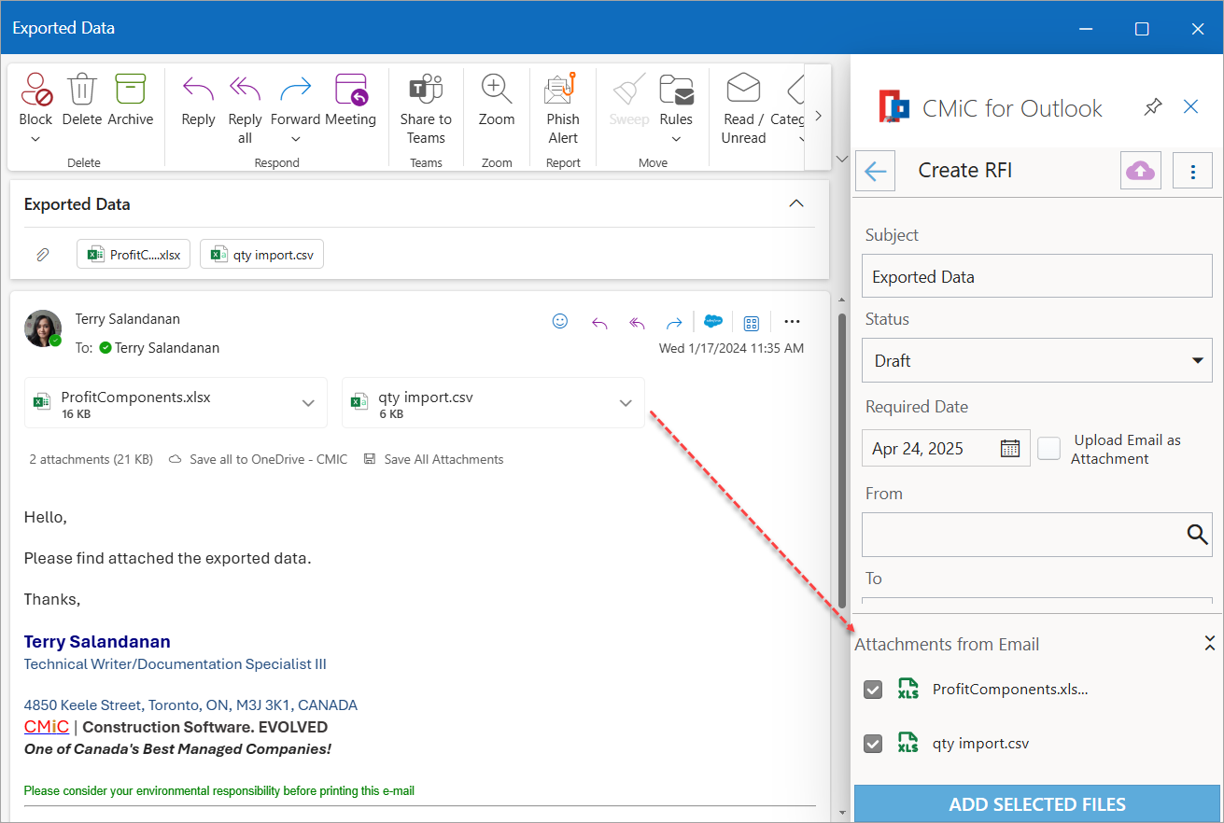Click the Subject input field
The width and height of the screenshot is (1224, 823).
1037,276
